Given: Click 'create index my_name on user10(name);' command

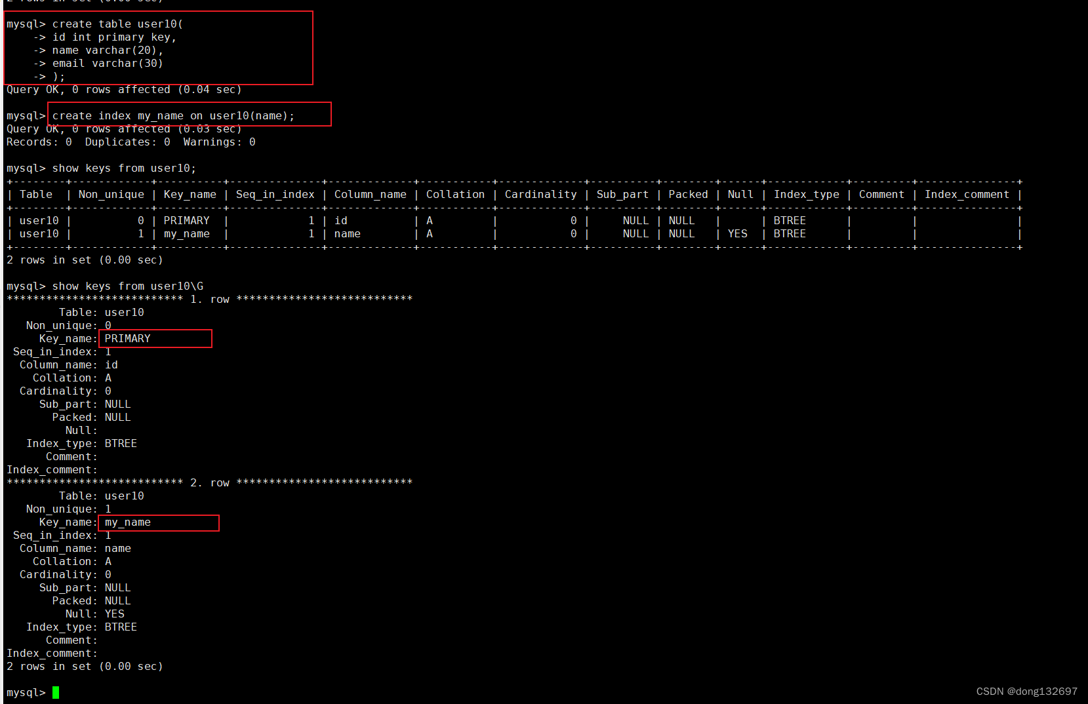Looking at the screenshot, I should (174, 116).
